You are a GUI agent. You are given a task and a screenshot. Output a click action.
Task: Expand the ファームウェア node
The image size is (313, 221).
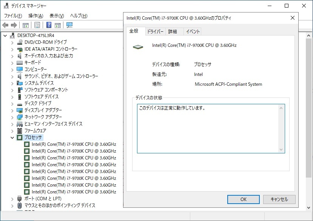coord(12,131)
